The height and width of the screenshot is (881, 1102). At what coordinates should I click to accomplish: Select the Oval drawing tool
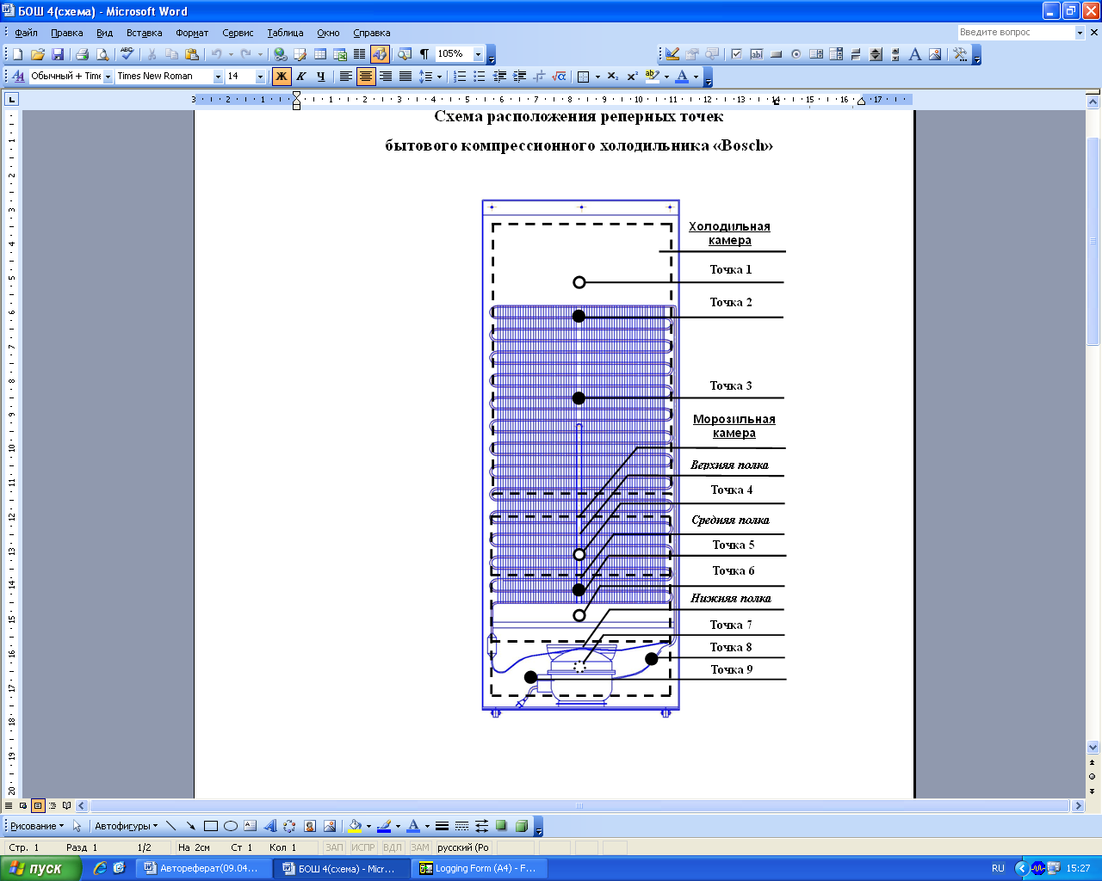tap(231, 826)
